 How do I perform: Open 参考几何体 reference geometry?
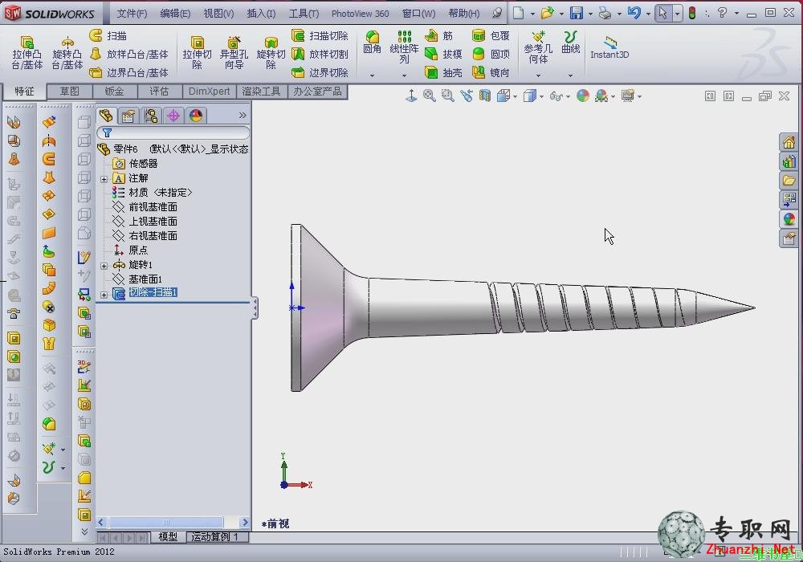[x=538, y=47]
